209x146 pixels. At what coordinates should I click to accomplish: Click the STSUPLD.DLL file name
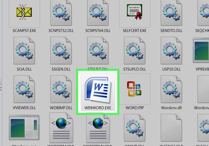[x=135, y=69]
